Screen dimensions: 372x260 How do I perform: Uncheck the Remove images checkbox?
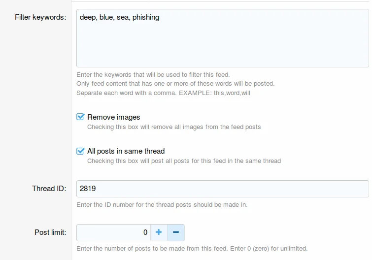tap(80, 117)
